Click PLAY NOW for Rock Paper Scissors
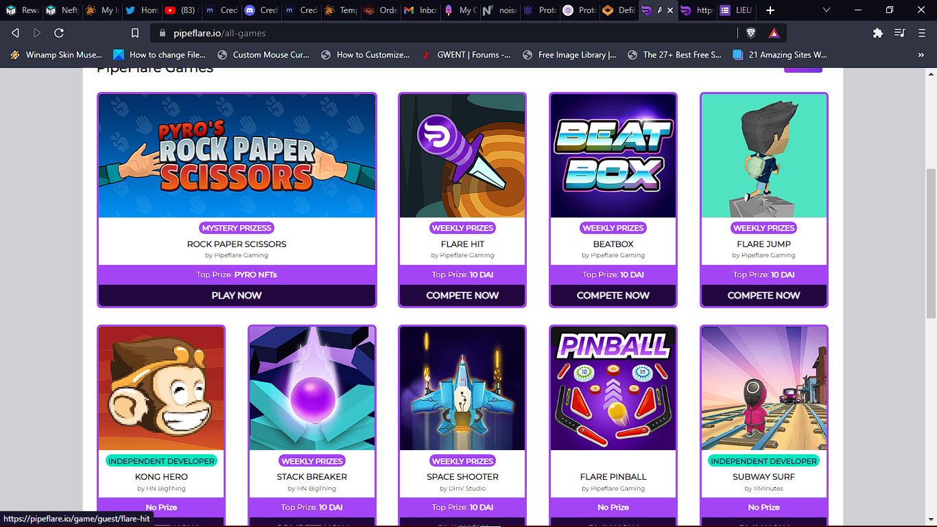Screen dimensions: 937x527 click(x=237, y=295)
